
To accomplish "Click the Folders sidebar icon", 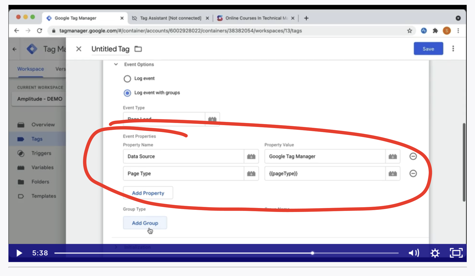I will (21, 182).
